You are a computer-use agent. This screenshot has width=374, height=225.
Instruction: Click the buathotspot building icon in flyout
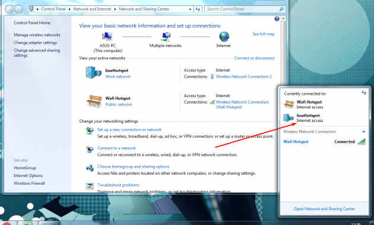click(288, 118)
